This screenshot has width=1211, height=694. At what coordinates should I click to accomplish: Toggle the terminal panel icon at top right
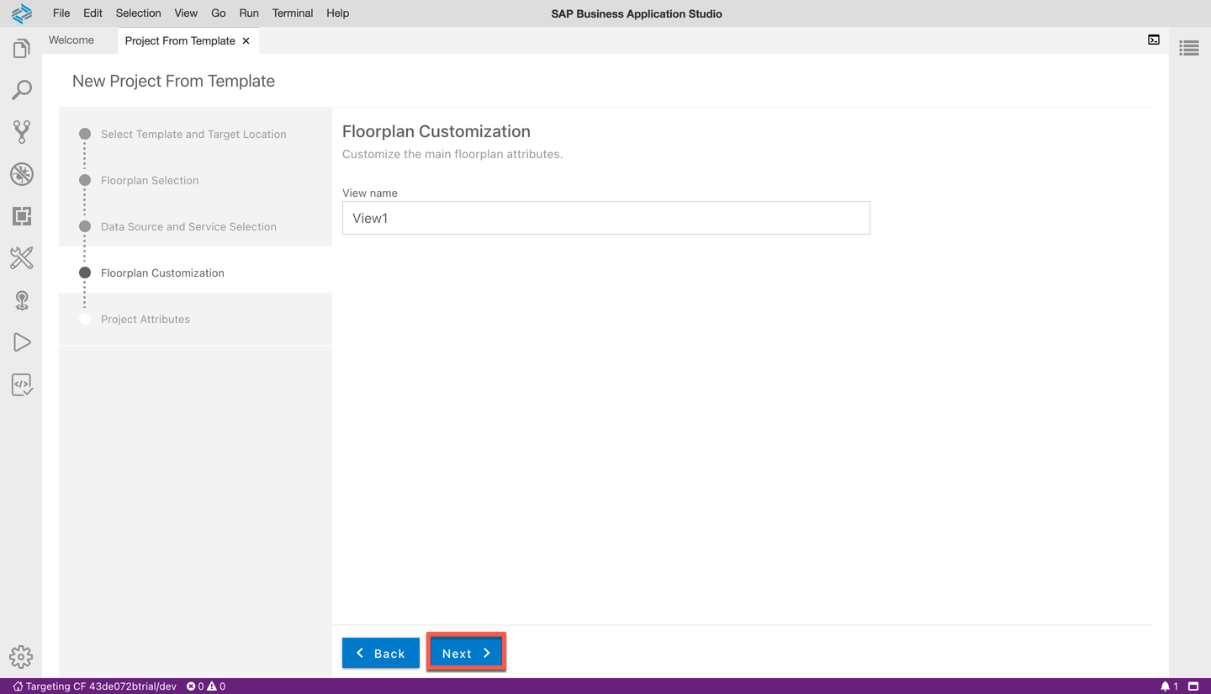(1154, 40)
